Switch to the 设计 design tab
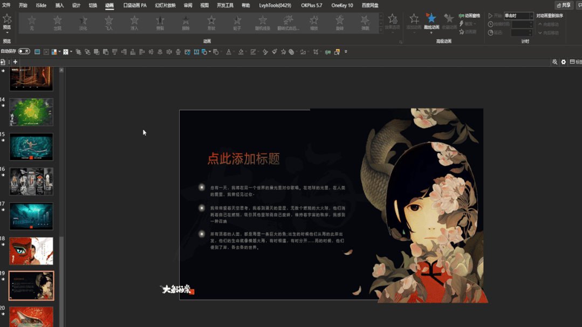This screenshot has width=582, height=327. click(76, 5)
